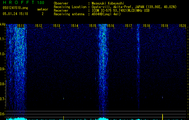Click the 0.8 kHz frequency axis label

[x=2, y=84]
